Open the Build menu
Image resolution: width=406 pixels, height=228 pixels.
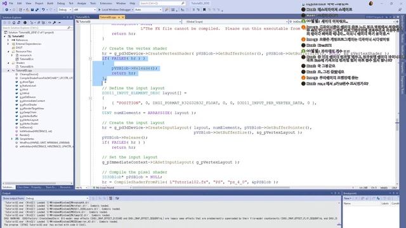pos(50,3)
